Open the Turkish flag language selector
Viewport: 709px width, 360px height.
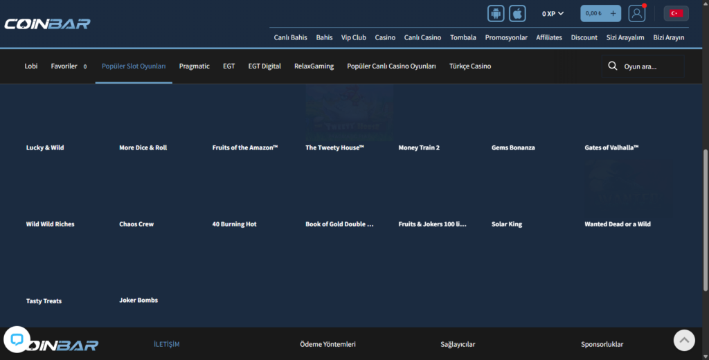point(676,13)
